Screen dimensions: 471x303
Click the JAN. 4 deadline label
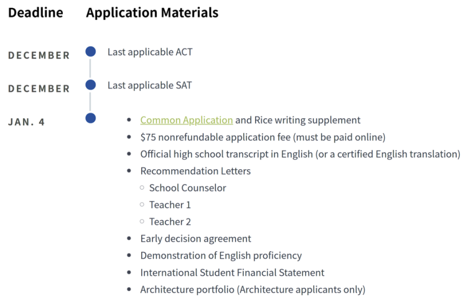[26, 122]
